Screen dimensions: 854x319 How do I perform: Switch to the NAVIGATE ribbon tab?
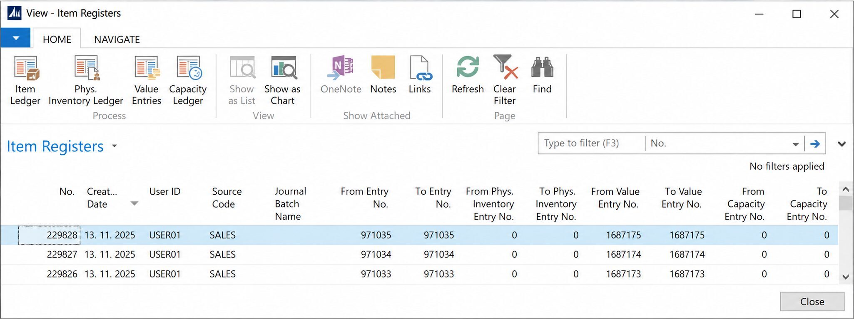[x=117, y=39]
